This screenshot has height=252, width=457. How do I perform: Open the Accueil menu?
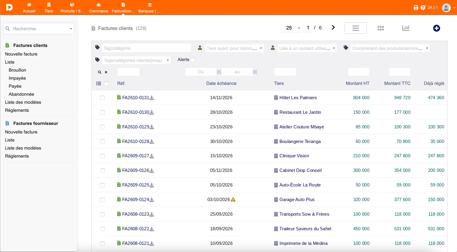tap(29, 8)
